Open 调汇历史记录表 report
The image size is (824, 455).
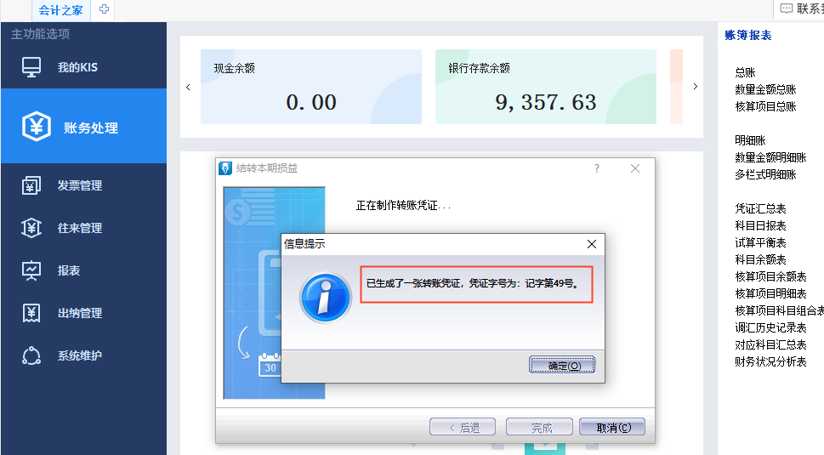[770, 327]
